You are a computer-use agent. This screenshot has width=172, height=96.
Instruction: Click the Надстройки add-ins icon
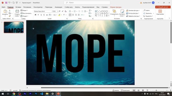click(160, 11)
